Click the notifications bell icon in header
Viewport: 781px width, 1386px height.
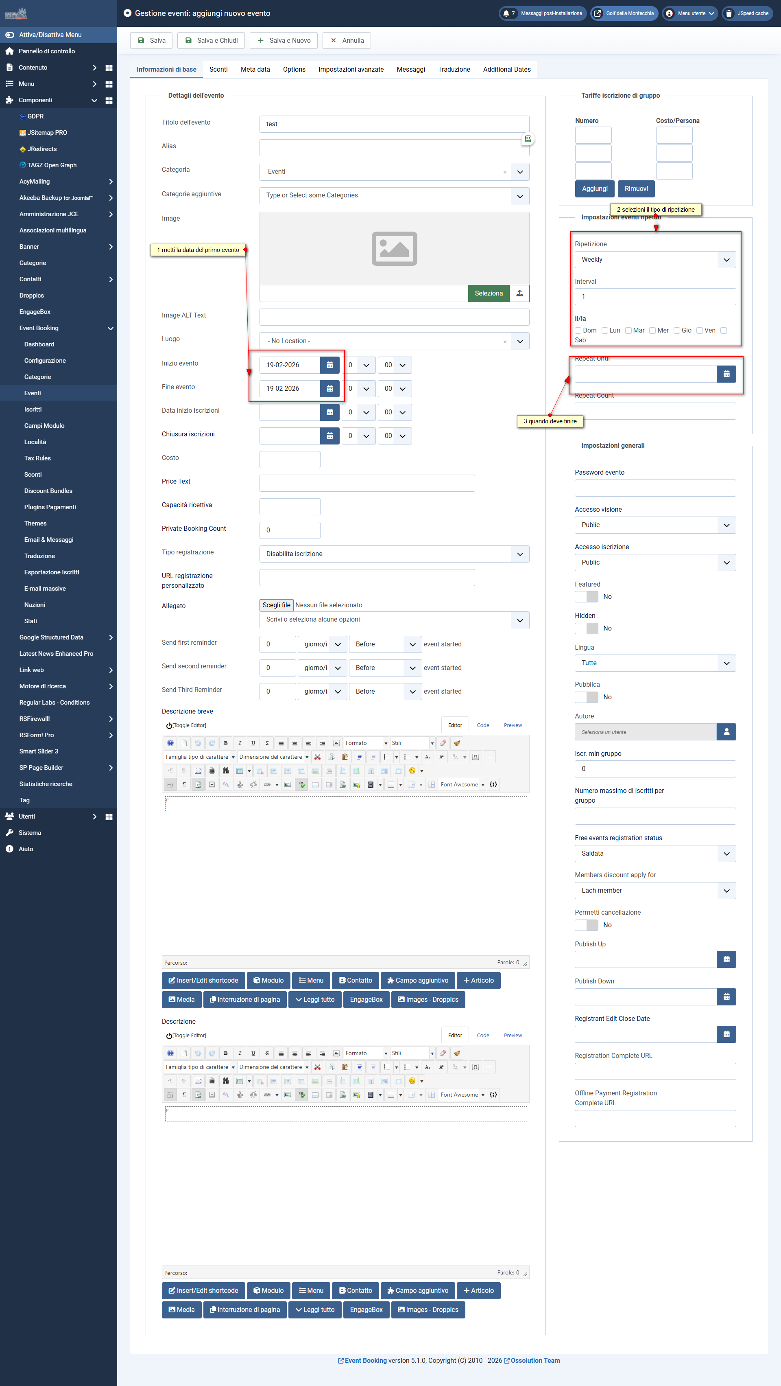coord(506,13)
